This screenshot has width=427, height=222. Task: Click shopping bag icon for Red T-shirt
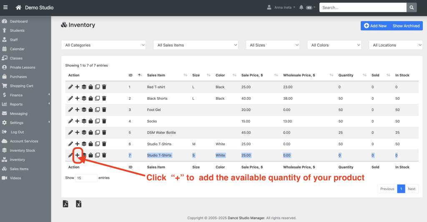point(90,87)
